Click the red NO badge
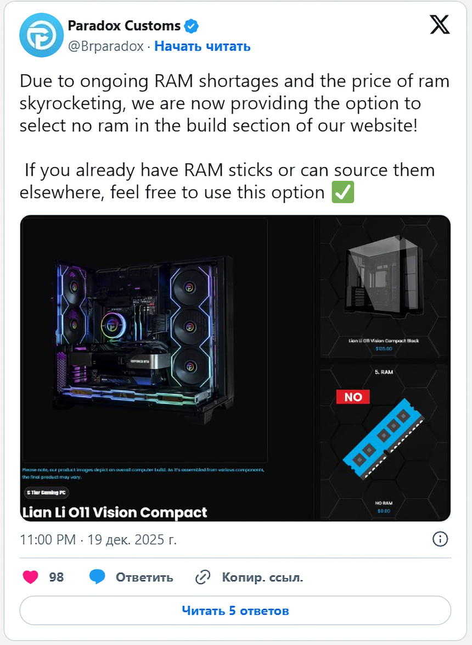472x645 pixels. coord(353,397)
